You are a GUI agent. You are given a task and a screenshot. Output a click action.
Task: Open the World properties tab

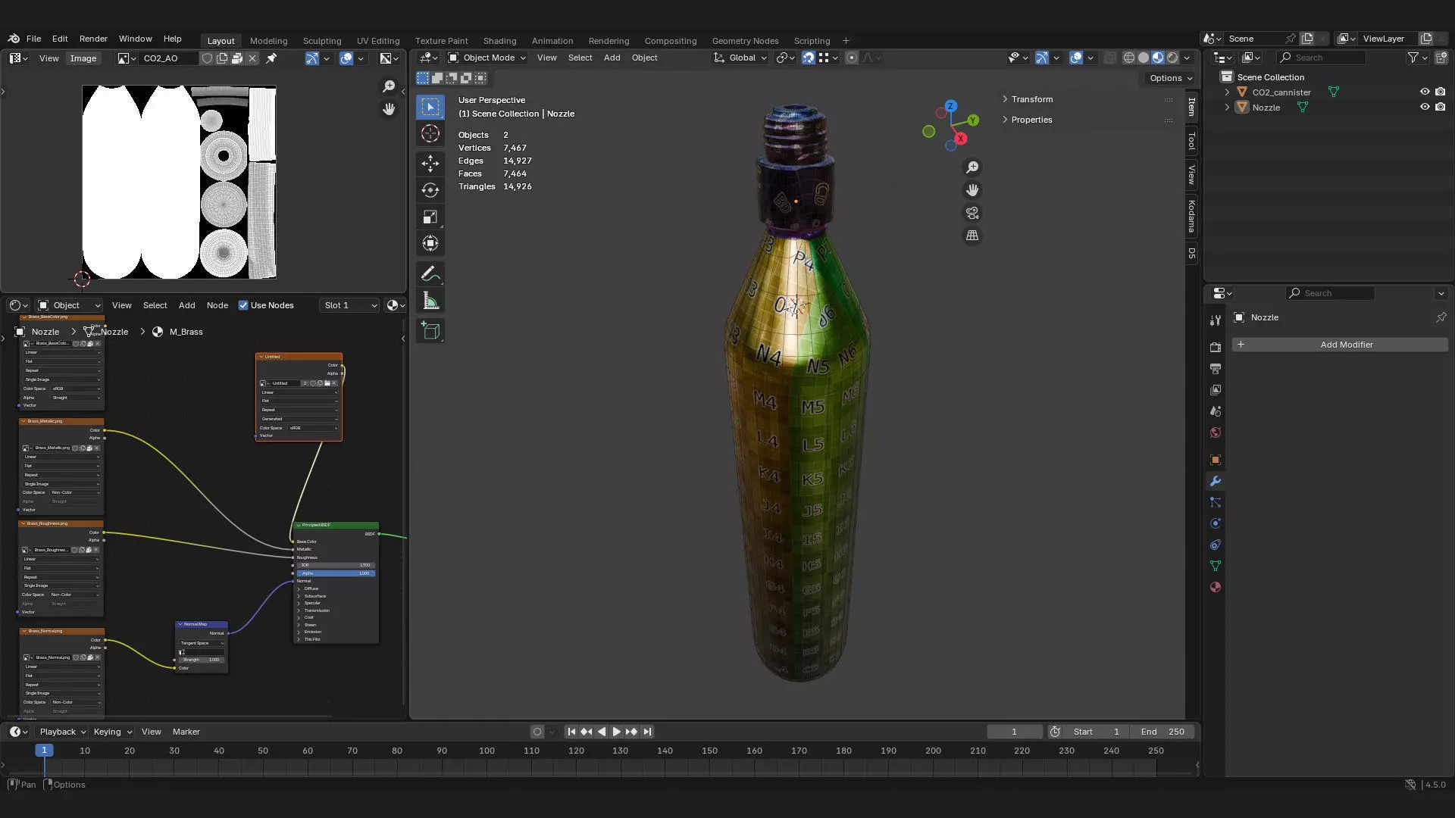[x=1216, y=432]
